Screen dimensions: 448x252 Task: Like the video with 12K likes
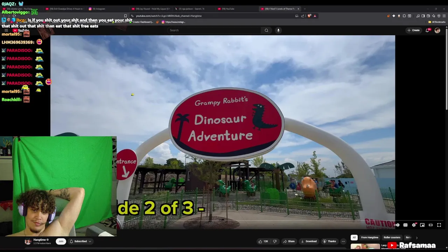coord(263,241)
